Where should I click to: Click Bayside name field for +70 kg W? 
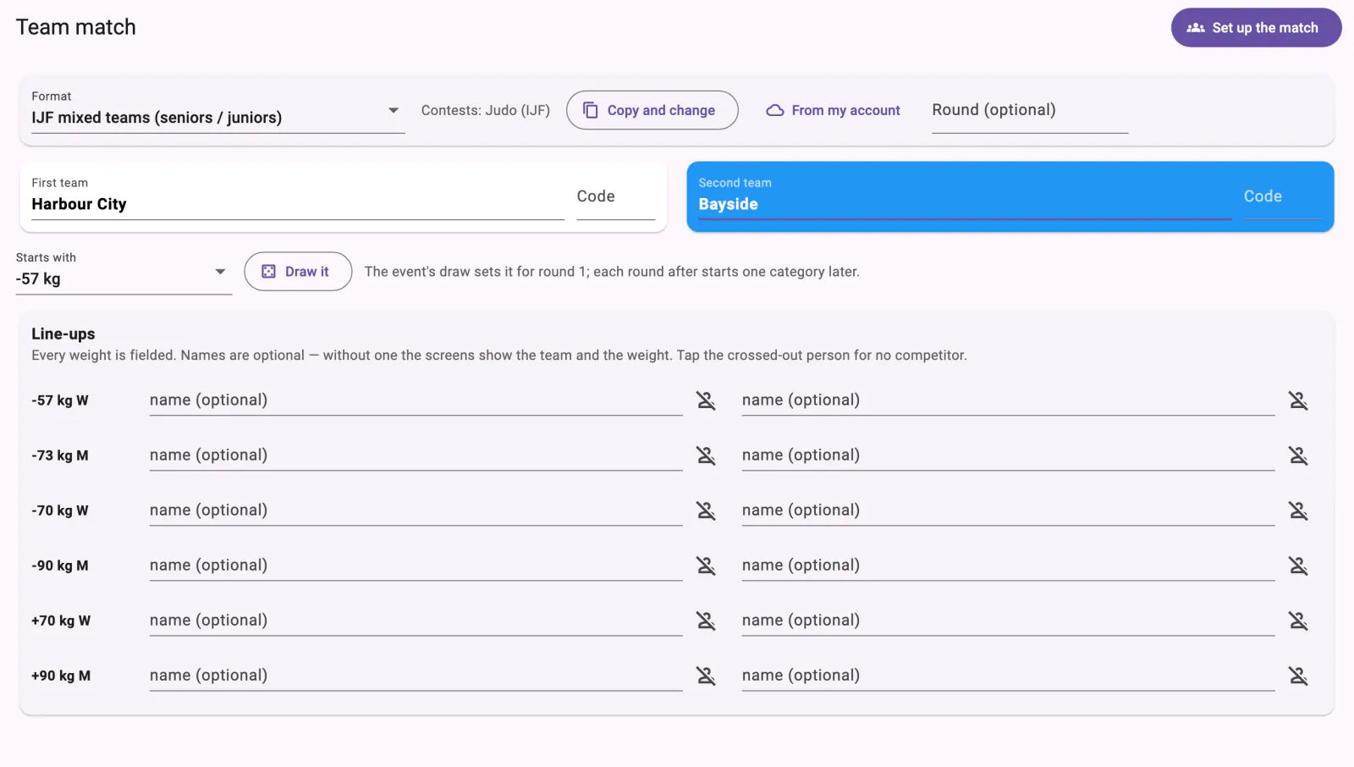click(x=1008, y=621)
